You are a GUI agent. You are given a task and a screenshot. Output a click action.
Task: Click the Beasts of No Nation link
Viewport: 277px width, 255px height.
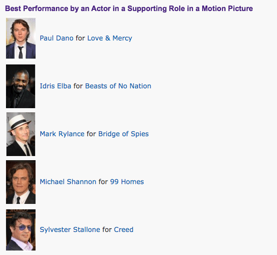[x=118, y=86]
